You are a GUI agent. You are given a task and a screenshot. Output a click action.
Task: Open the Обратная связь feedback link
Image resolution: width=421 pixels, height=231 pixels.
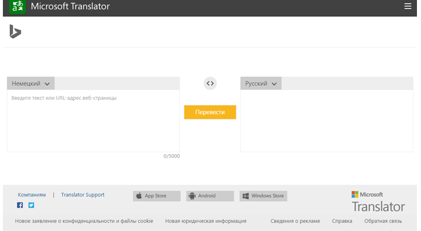pyautogui.click(x=383, y=221)
